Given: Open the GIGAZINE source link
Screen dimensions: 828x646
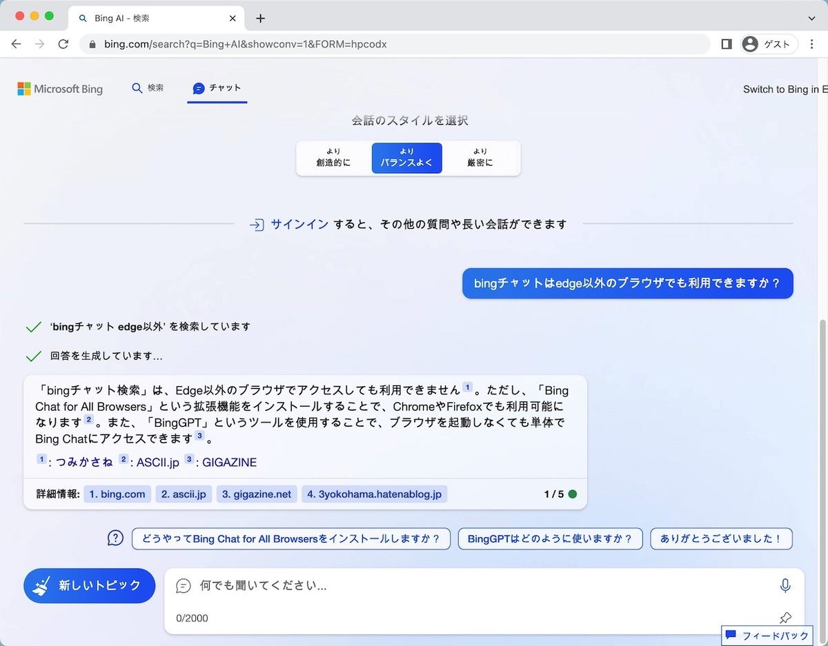Looking at the screenshot, I should pyautogui.click(x=229, y=463).
